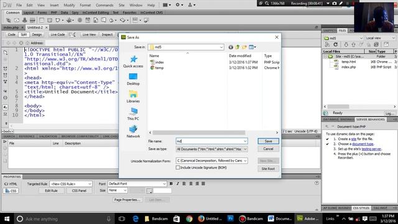Click the testing server link
This screenshot has width=398, height=224.
point(371,149)
